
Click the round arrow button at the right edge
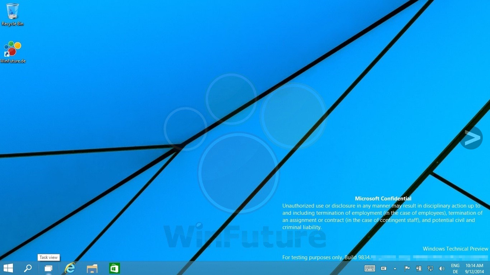[471, 138]
